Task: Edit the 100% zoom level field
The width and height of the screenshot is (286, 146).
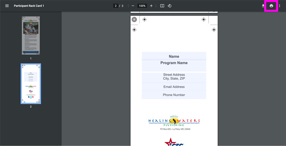Action: (x=142, y=6)
